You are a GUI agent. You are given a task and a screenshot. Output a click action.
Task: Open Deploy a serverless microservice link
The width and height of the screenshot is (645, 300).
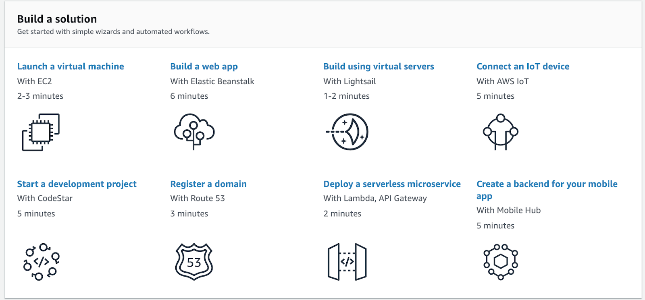click(392, 184)
